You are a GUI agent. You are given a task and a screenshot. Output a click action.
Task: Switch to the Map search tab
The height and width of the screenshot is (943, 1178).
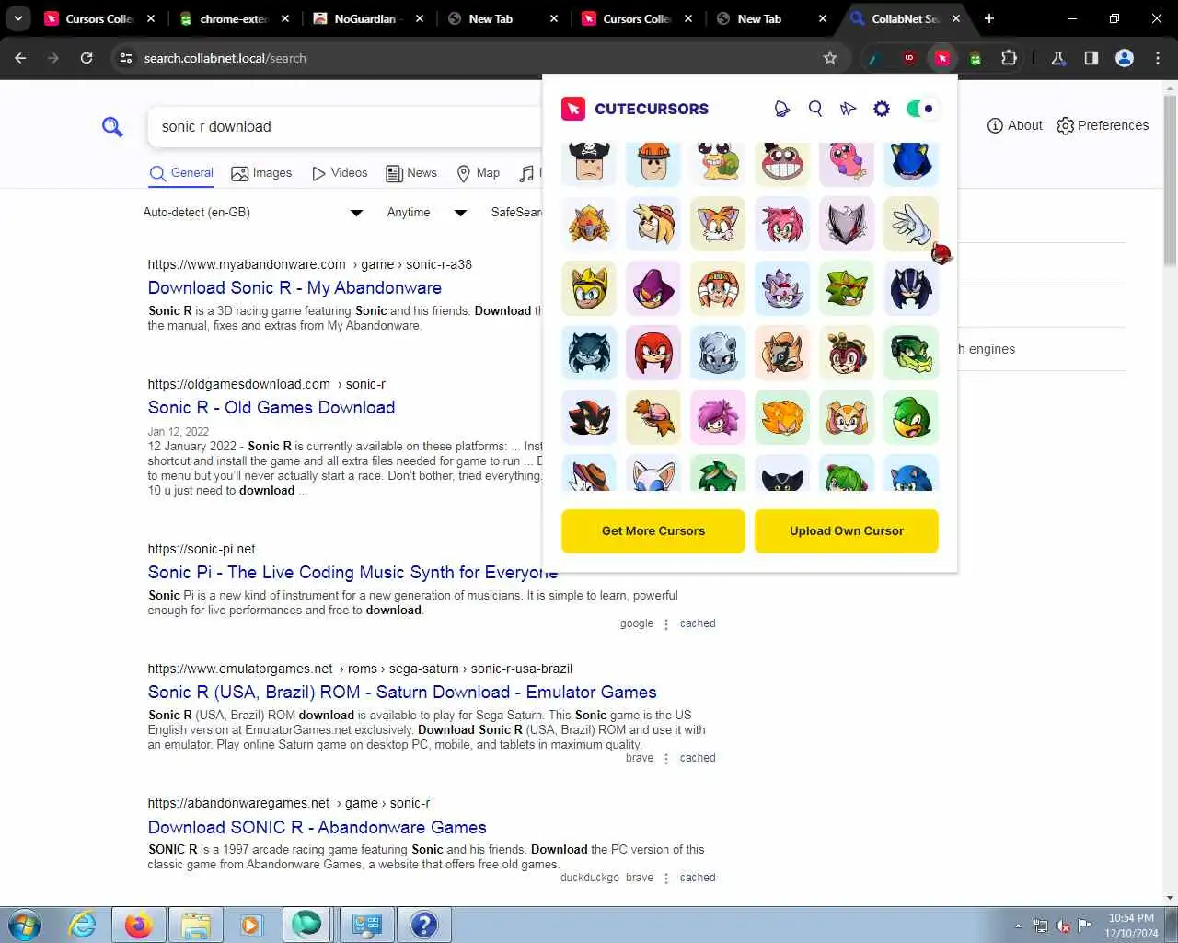pos(479,173)
